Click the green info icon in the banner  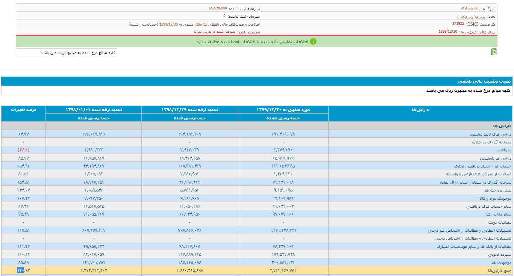(x=313, y=41)
